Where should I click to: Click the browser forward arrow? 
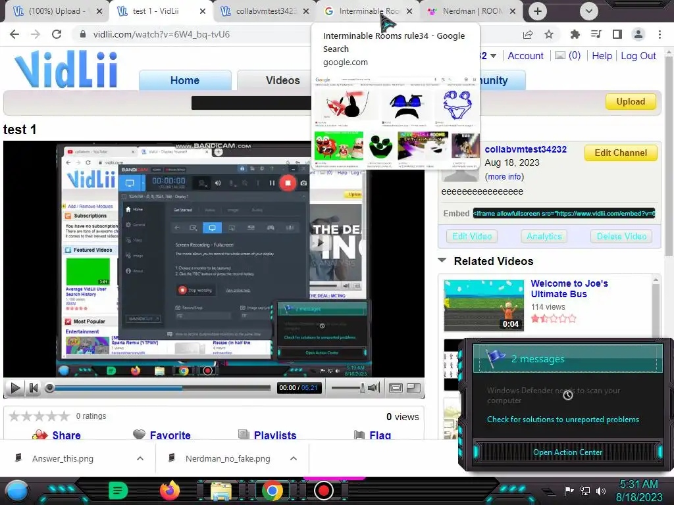tap(36, 34)
